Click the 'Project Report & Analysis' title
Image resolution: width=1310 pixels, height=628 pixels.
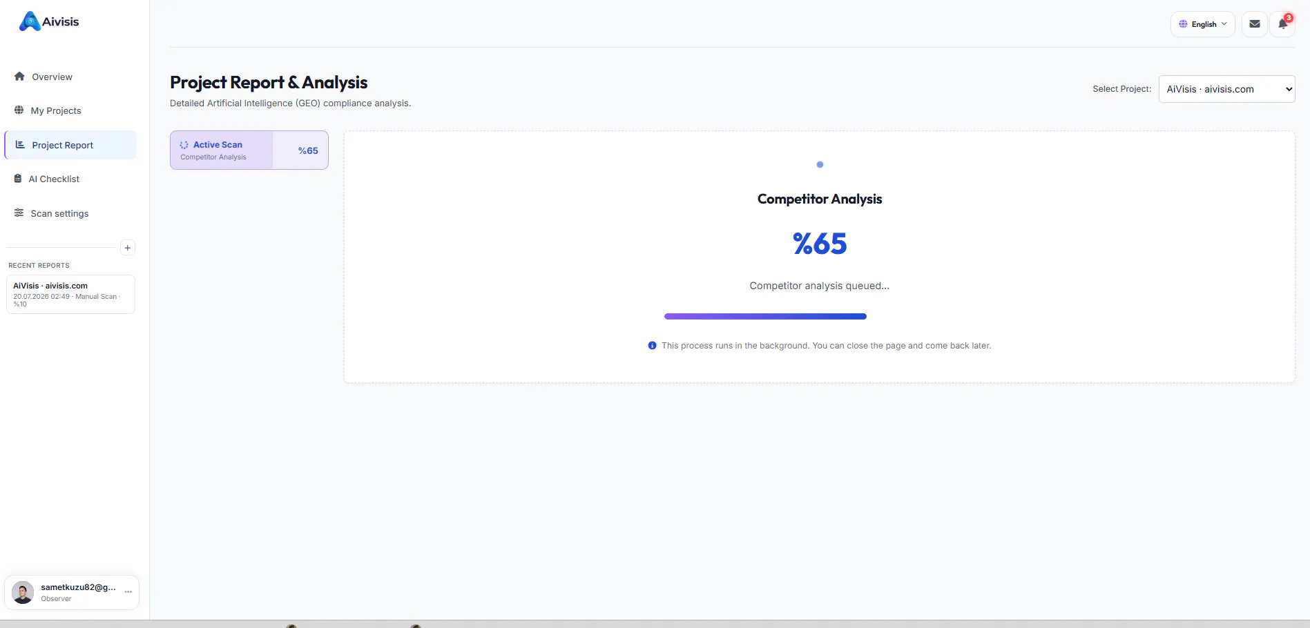[269, 82]
